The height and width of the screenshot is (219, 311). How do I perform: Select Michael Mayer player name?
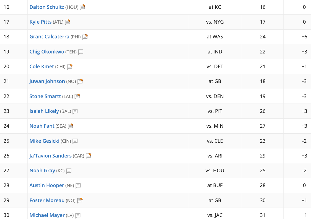tap(47, 215)
